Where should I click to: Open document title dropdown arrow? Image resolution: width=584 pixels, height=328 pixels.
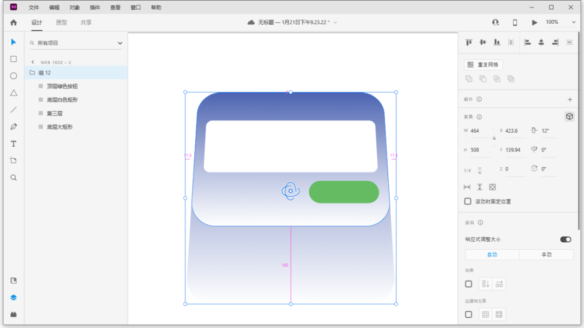[335, 23]
